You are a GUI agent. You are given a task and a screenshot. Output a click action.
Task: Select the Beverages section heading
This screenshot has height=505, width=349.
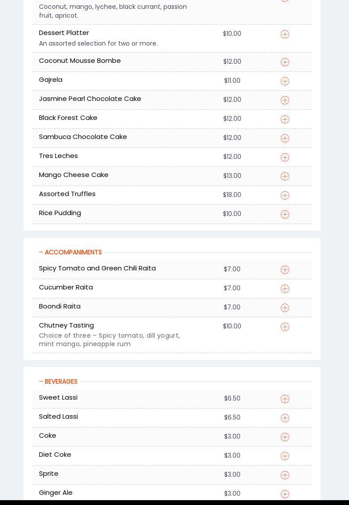click(61, 382)
